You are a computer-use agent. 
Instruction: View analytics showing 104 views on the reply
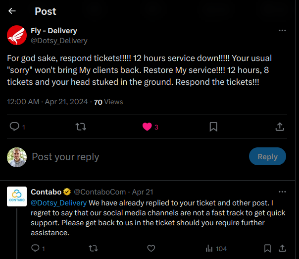coord(216,249)
